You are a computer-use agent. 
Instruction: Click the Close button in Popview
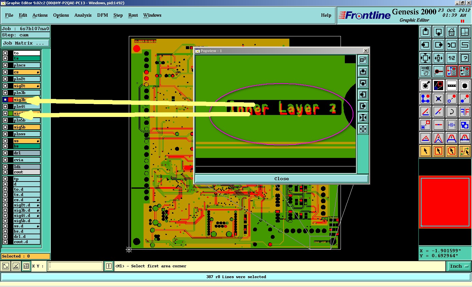[x=282, y=179]
